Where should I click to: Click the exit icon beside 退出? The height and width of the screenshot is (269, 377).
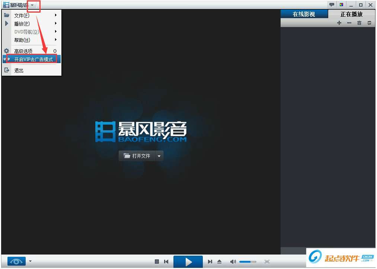(6, 70)
